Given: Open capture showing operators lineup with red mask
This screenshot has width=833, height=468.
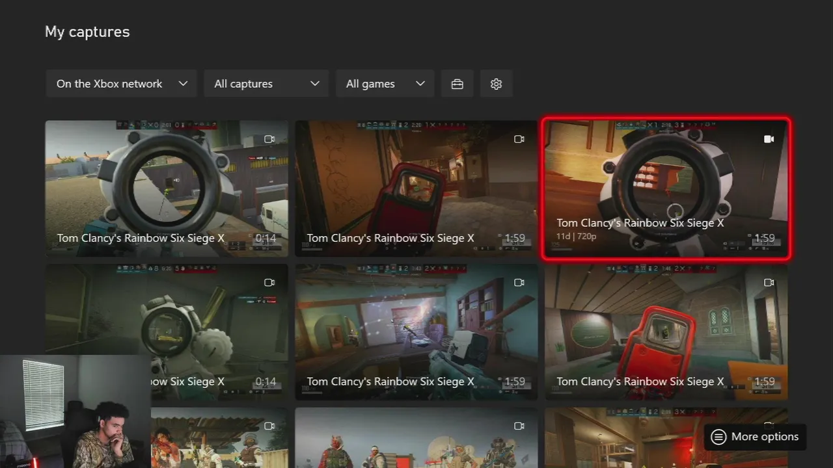Looking at the screenshot, I should tap(416, 438).
